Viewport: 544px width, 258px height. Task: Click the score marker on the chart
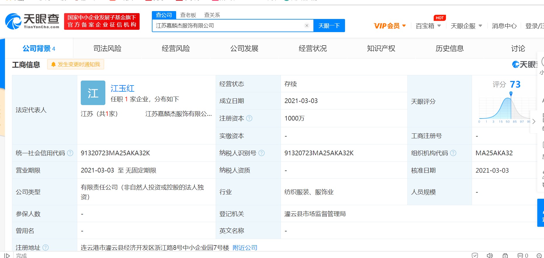click(511, 94)
